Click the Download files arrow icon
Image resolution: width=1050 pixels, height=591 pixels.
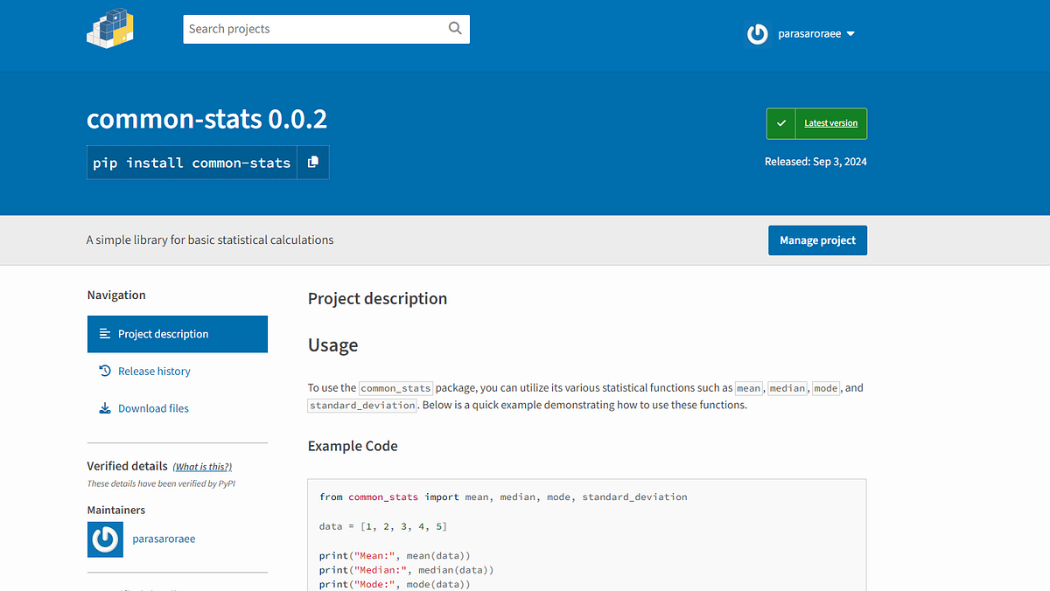[x=105, y=408]
